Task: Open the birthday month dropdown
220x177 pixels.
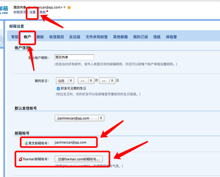Action: tap(86, 81)
